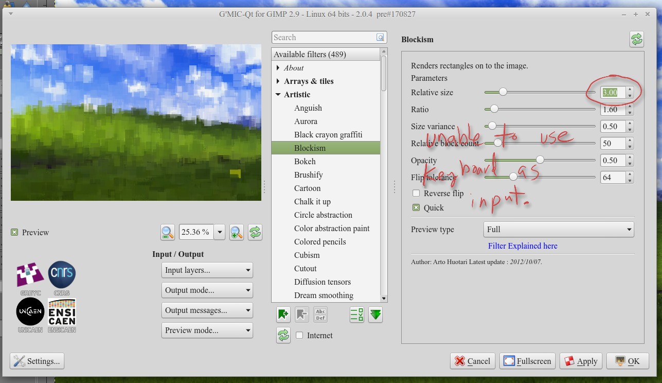Open the Filter Explained here link
The width and height of the screenshot is (662, 383).
coord(523,246)
